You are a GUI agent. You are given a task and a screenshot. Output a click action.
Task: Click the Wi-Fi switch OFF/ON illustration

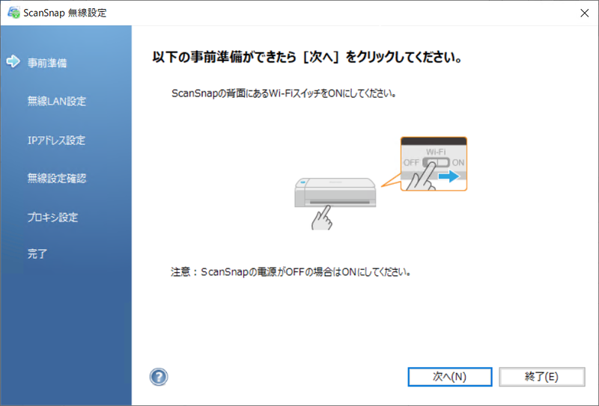pos(434,164)
